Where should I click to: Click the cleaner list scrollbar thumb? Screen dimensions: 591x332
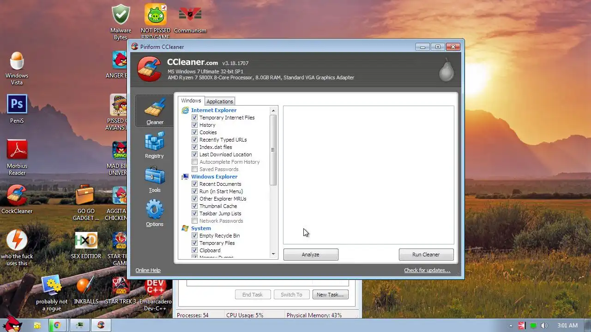coord(273,150)
